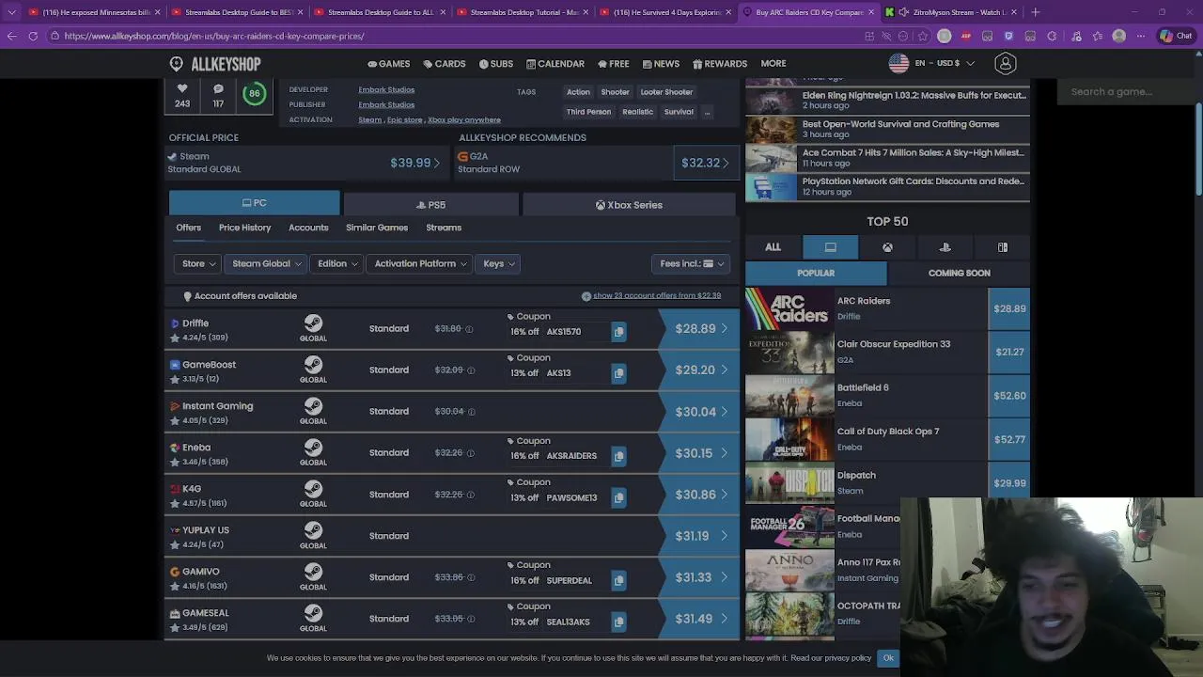Open the REWARDS page

(x=720, y=64)
